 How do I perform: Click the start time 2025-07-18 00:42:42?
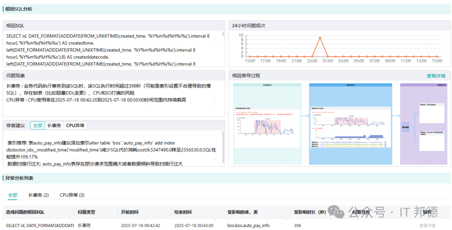[141, 226]
